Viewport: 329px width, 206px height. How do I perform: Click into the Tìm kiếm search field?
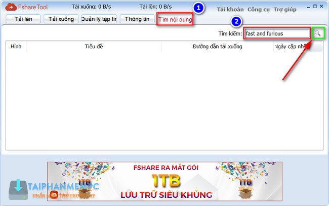276,33
